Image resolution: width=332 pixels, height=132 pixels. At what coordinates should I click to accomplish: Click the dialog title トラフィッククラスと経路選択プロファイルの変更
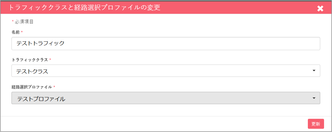click(x=85, y=8)
